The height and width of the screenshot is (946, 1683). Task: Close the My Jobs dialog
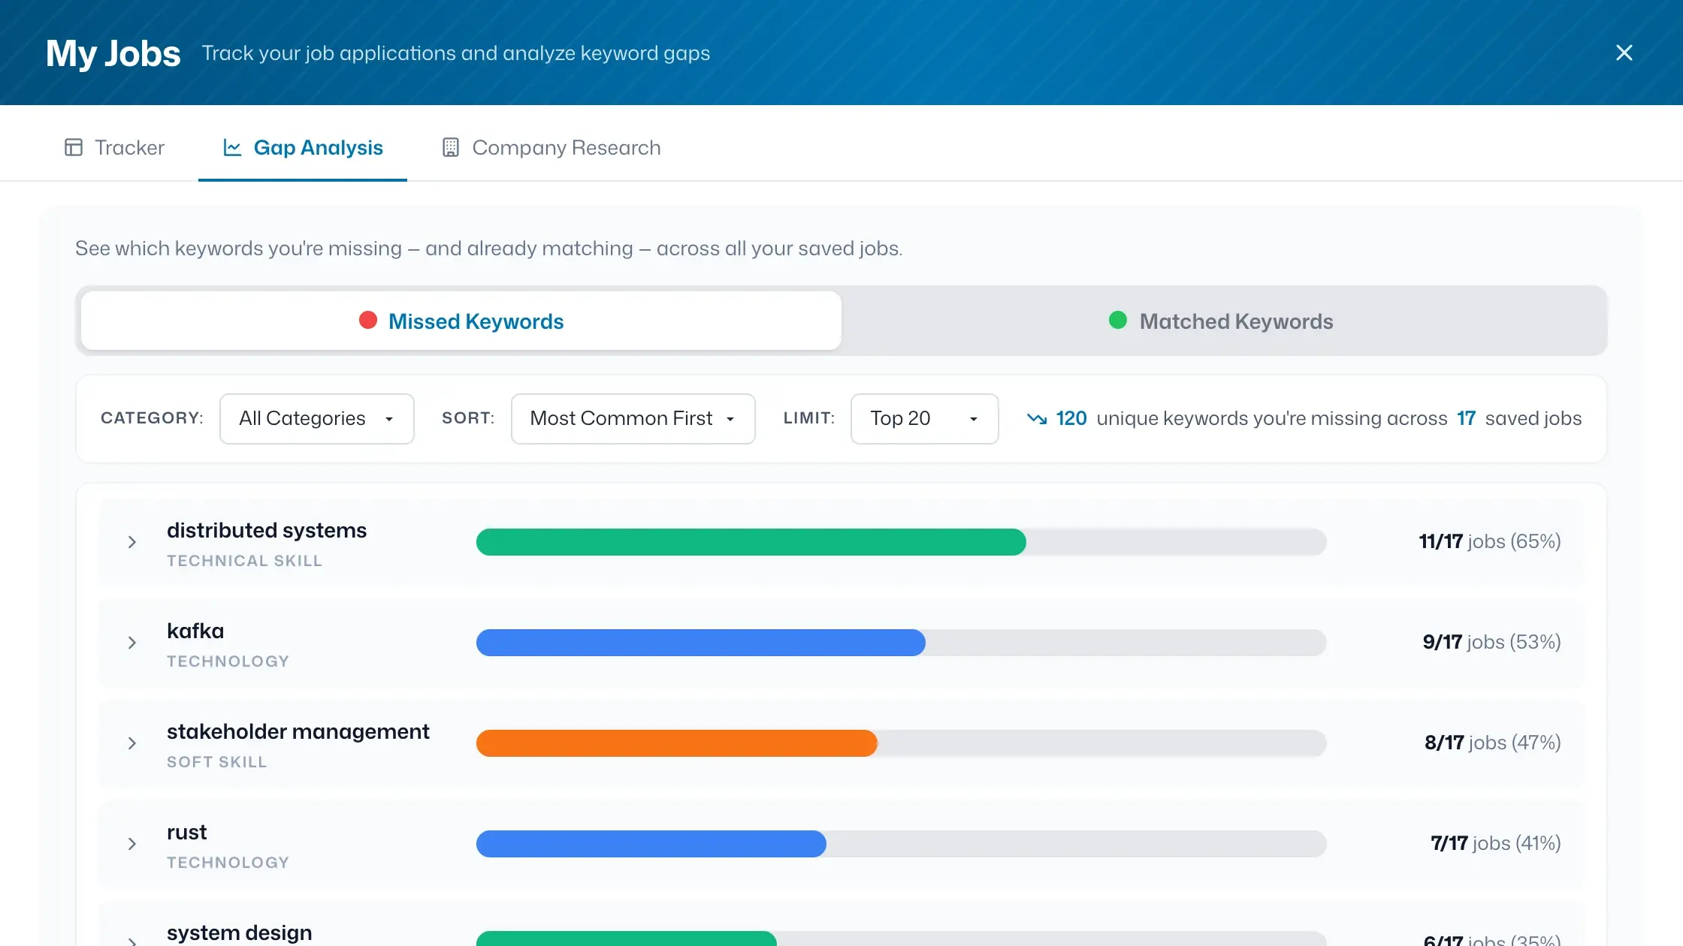coord(1624,53)
